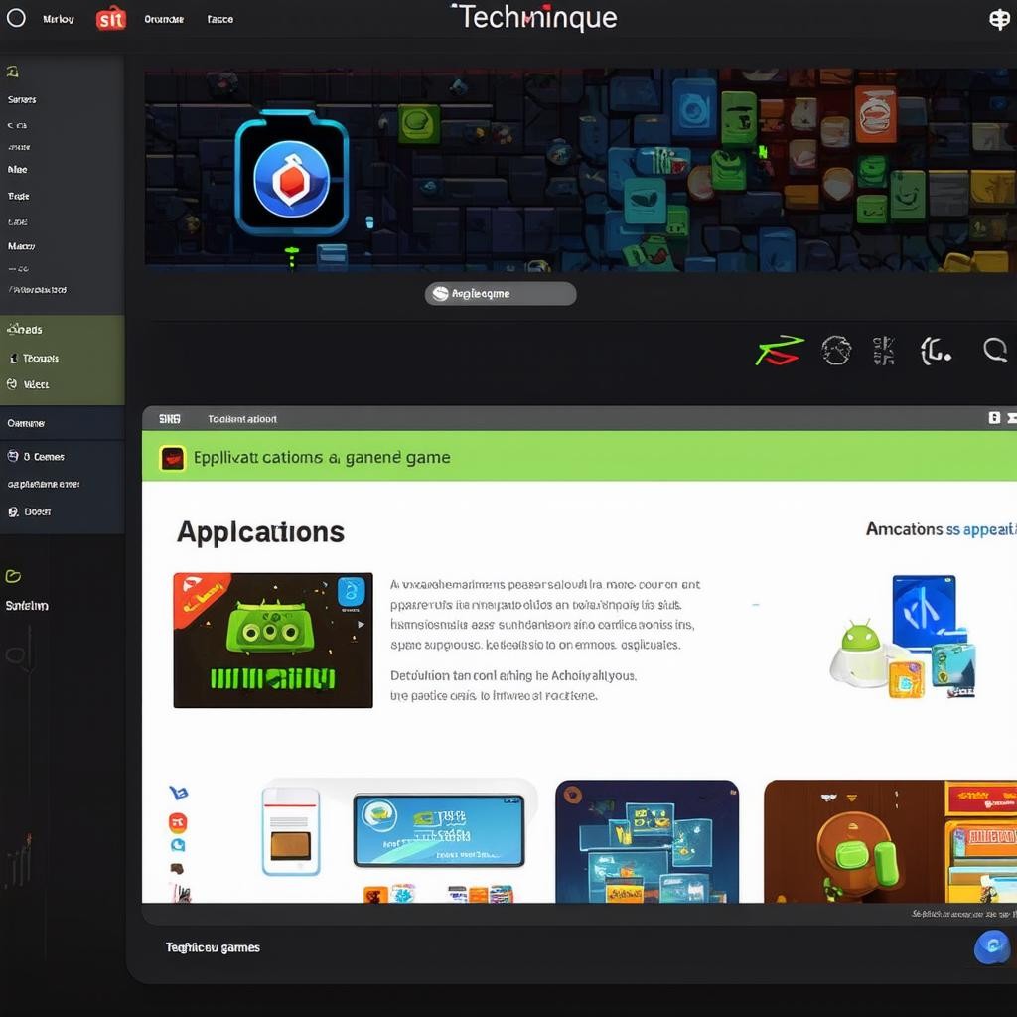This screenshot has height=1017, width=1017.
Task: Open the Marloy menu
Action: (x=58, y=19)
